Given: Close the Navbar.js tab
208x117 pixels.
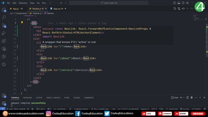Looking at the screenshot, I should coord(46,9).
